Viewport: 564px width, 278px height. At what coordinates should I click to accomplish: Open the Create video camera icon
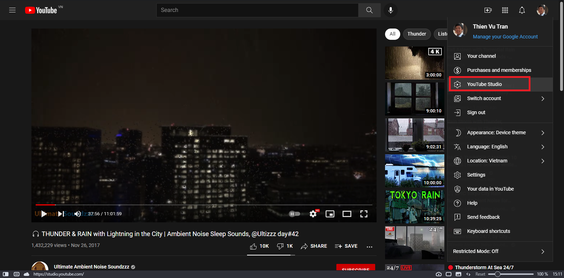point(488,10)
